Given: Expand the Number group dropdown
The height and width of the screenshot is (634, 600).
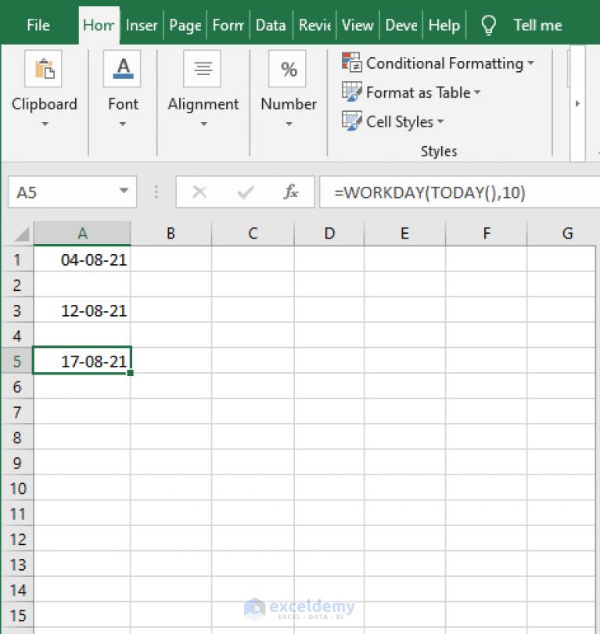Looking at the screenshot, I should pyautogui.click(x=289, y=124).
